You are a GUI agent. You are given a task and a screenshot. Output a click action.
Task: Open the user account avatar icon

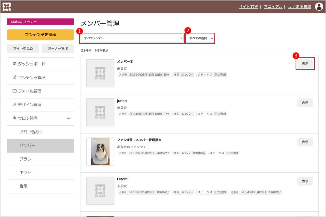[319, 7]
